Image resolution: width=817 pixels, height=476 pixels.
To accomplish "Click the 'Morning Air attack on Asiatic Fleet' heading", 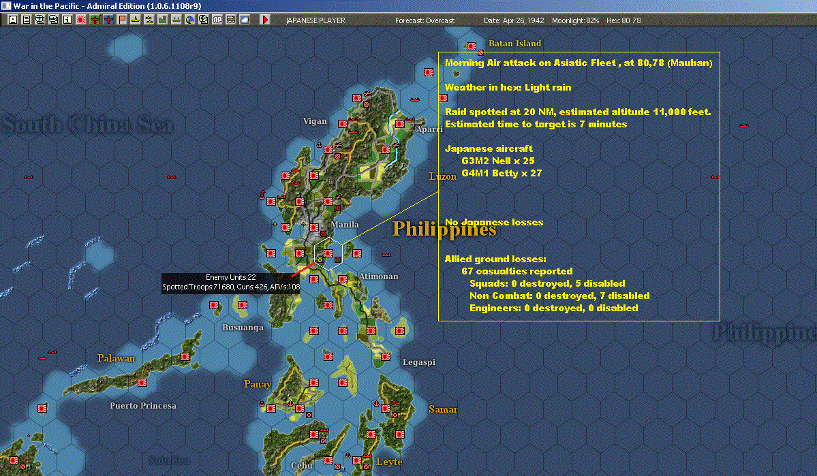I will [x=530, y=63].
